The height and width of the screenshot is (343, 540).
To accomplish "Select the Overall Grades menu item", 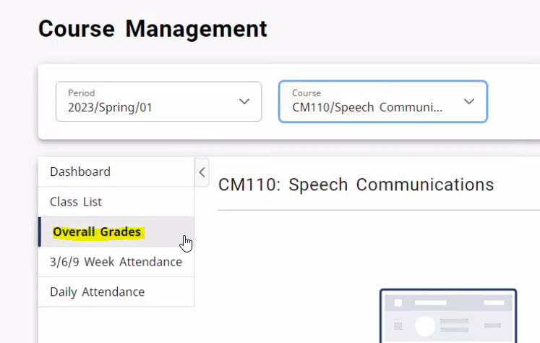I will pyautogui.click(x=97, y=232).
